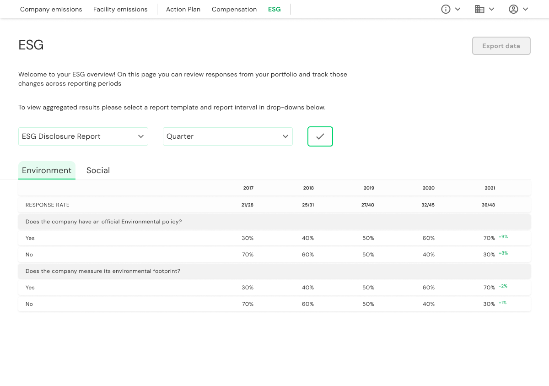Click the green checkmark confirm button
549x386 pixels.
(x=320, y=136)
